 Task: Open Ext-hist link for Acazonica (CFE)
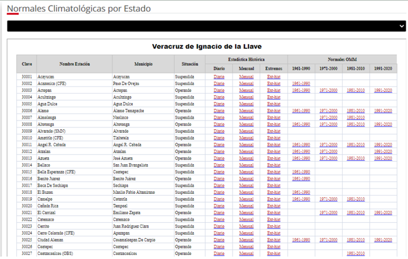tap(274, 84)
